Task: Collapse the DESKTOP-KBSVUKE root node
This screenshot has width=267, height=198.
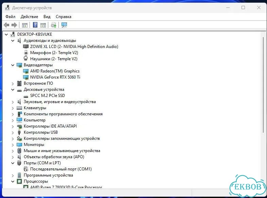Action: (6, 34)
